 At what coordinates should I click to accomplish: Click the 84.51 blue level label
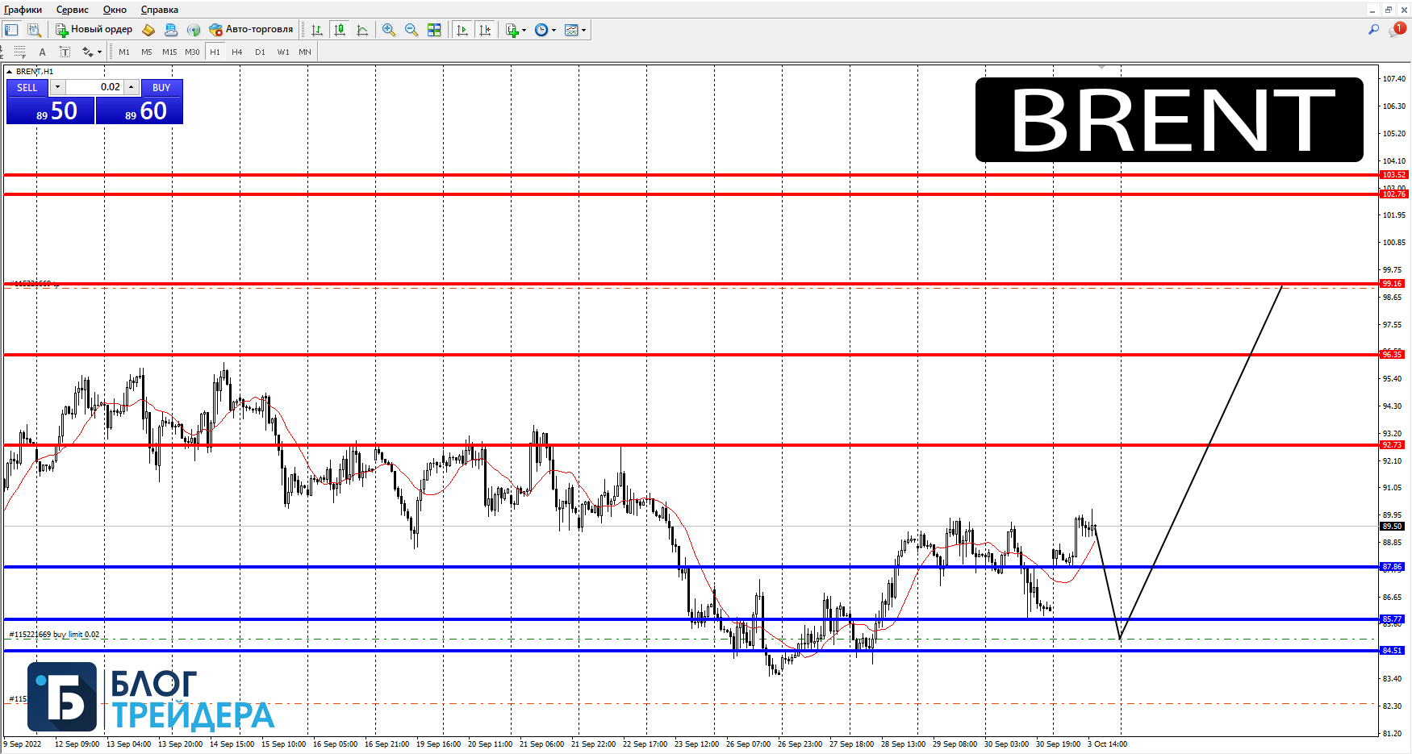click(x=1393, y=651)
